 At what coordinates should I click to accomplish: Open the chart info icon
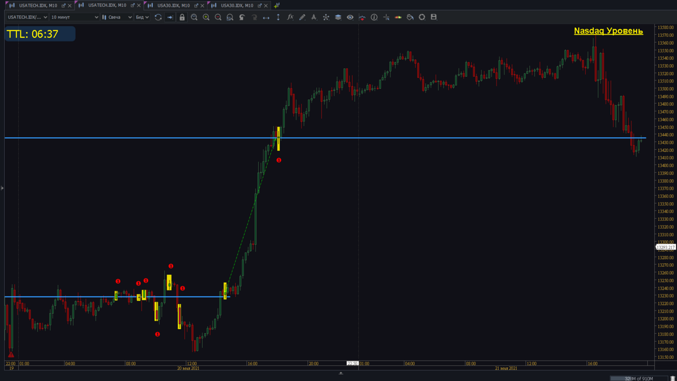click(x=374, y=17)
